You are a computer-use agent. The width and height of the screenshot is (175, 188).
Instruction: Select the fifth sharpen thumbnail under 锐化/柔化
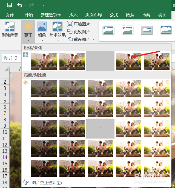coord(157,61)
